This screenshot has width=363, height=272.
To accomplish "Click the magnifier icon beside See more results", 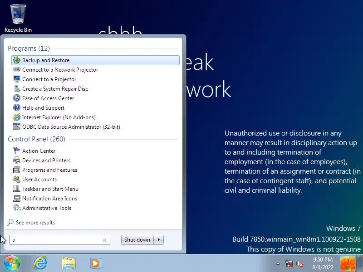I will point(10,222).
